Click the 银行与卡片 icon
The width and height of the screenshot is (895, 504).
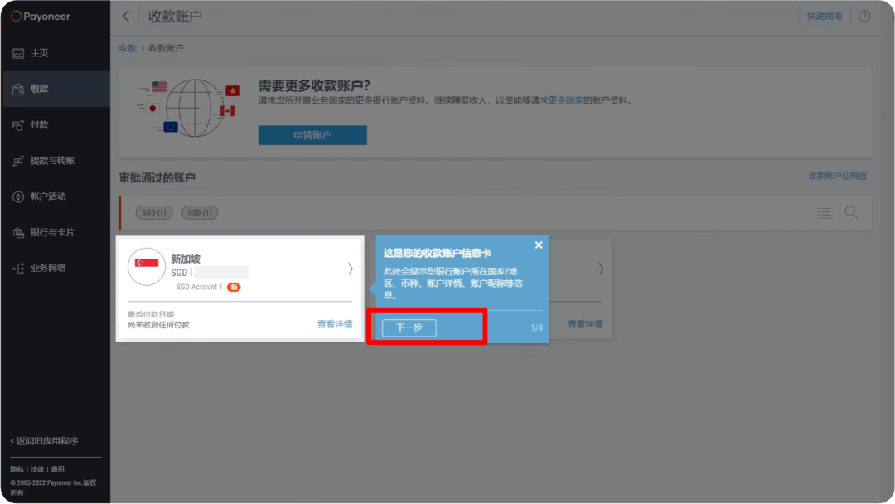tap(18, 232)
